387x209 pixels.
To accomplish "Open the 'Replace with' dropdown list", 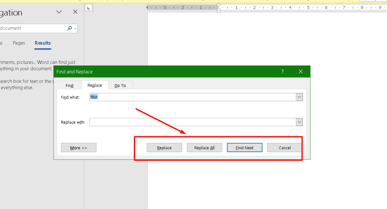I will click(x=299, y=122).
